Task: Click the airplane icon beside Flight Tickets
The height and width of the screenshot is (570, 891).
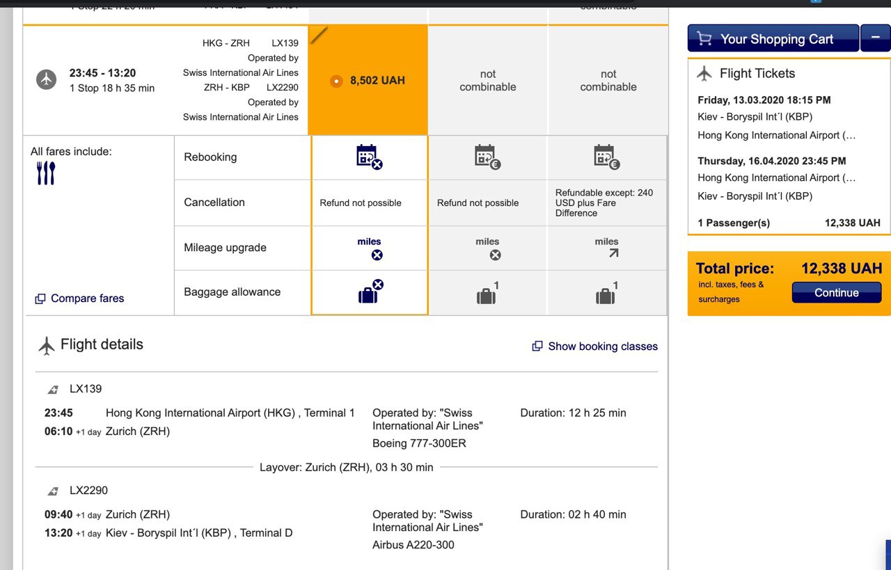Action: tap(704, 73)
